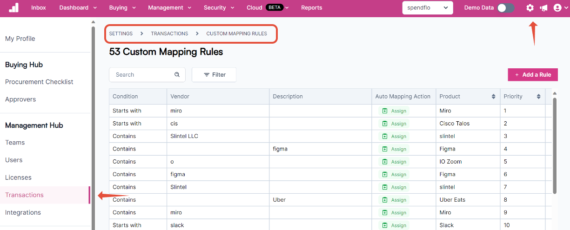570x230 pixels.
Task: Open the Reports tab
Action: (312, 8)
